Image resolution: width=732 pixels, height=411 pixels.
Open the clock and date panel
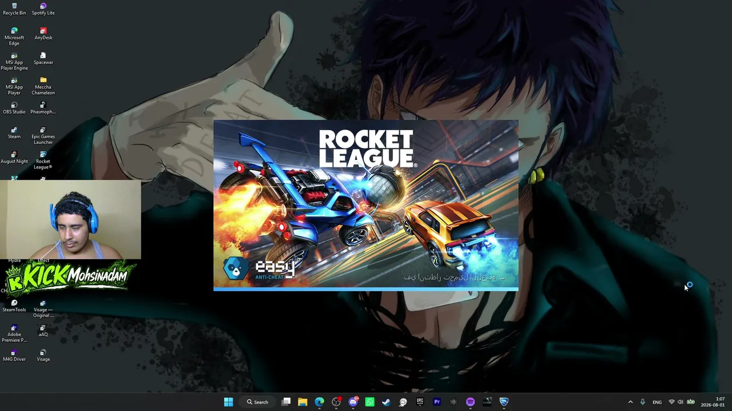713,402
